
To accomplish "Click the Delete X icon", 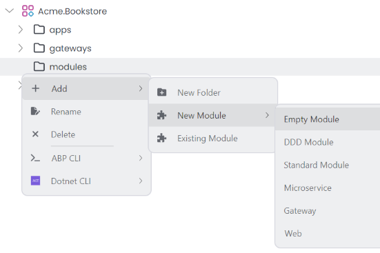I will pyautogui.click(x=35, y=134).
